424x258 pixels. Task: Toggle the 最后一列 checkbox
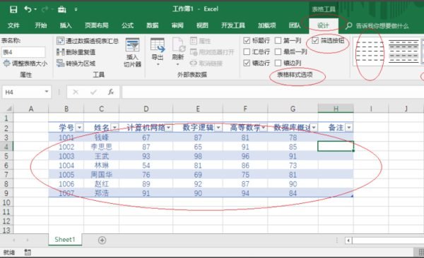coord(278,51)
